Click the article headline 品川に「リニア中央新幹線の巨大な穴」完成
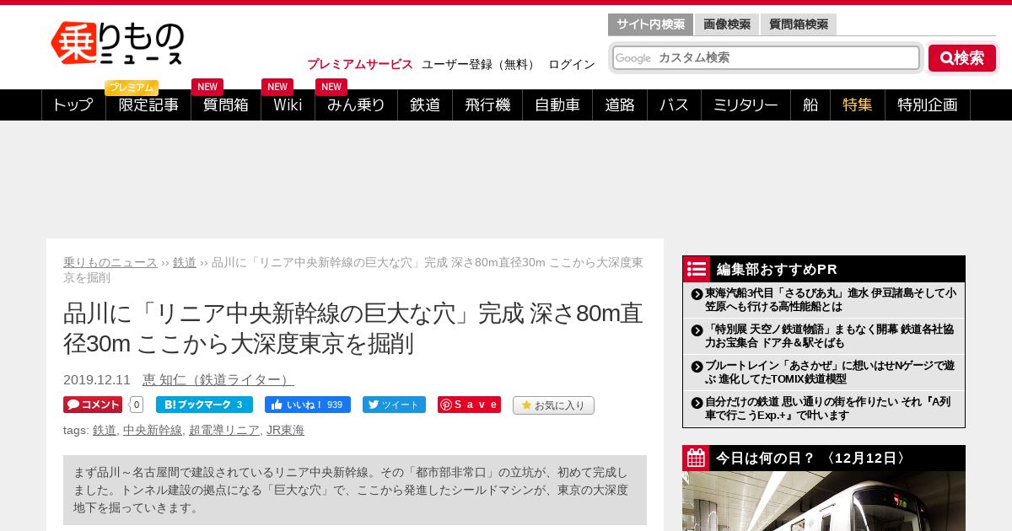The height and width of the screenshot is (531, 1012). click(353, 329)
